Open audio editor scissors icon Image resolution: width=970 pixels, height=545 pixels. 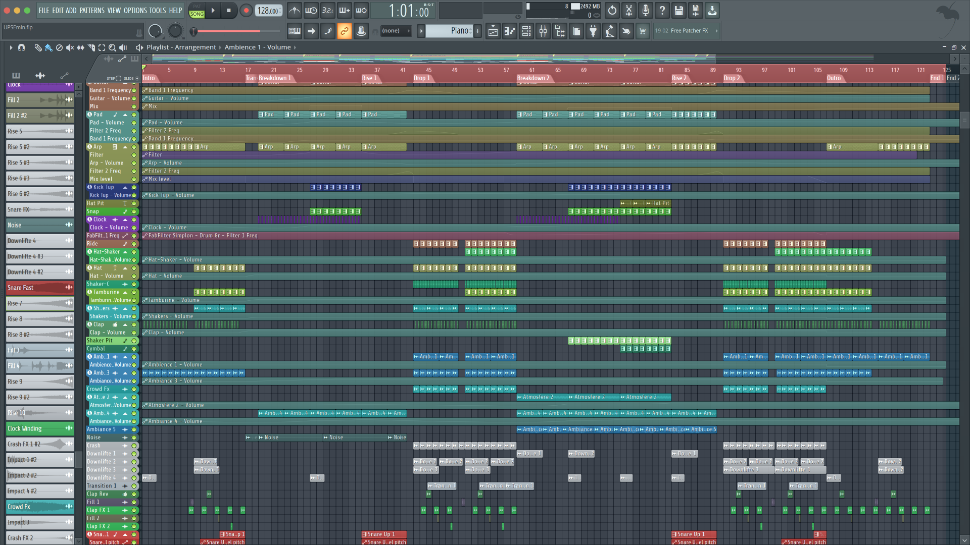[629, 11]
